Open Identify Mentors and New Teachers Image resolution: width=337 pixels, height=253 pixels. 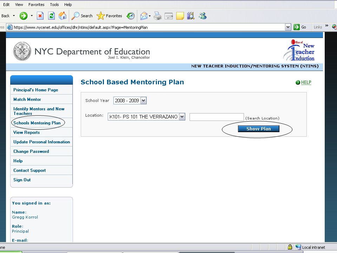(39, 111)
